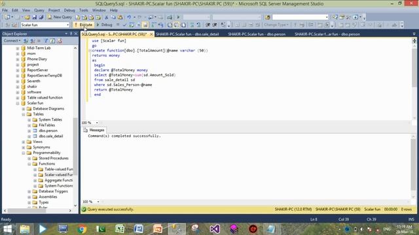
Task: Click the Find in Files icon
Action: pyautogui.click(x=268, y=17)
